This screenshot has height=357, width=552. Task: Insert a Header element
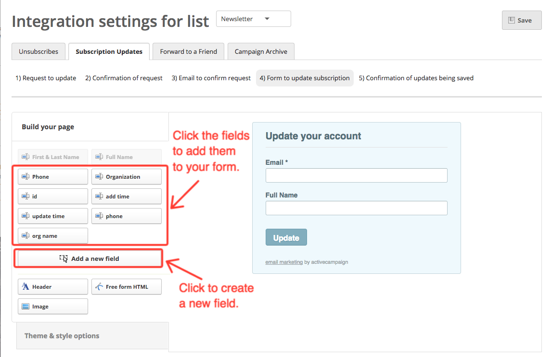tap(52, 286)
